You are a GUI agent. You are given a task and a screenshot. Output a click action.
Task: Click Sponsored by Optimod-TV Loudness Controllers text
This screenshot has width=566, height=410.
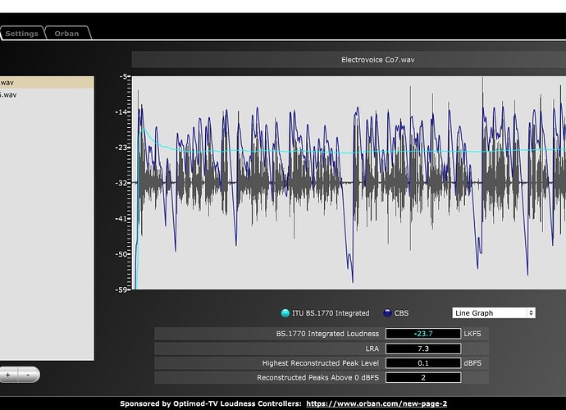[211, 403]
